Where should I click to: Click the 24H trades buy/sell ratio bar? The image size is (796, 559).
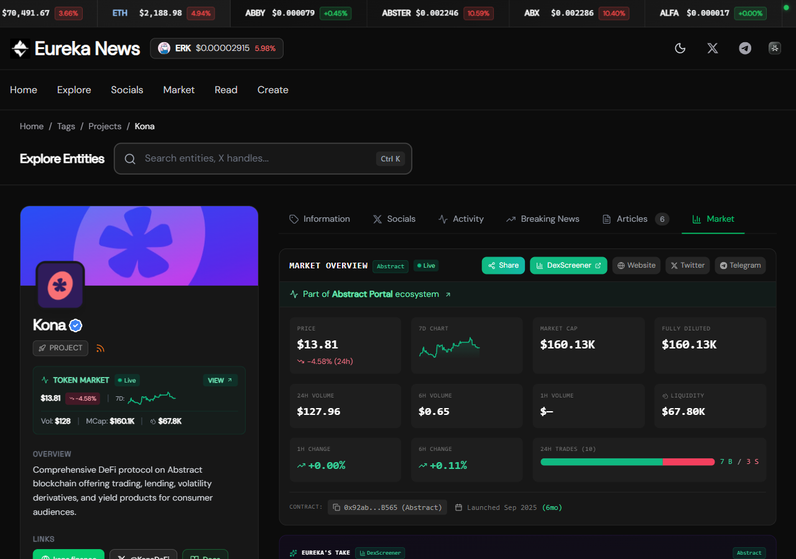627,461
